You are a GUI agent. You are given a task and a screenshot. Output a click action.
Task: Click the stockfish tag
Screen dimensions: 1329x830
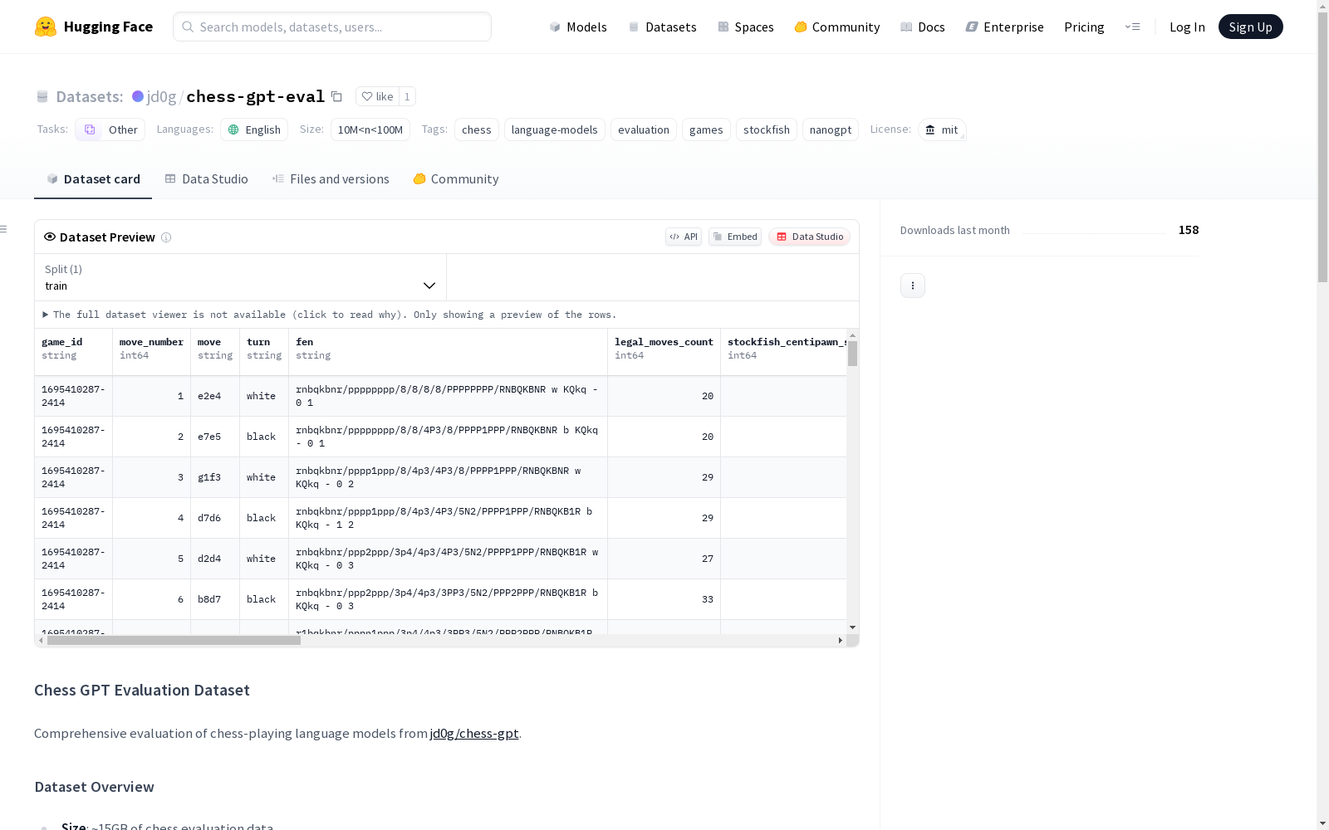(x=767, y=129)
